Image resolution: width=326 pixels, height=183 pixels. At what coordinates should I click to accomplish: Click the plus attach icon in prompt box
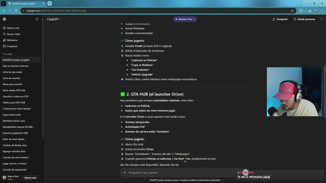coord(125,173)
